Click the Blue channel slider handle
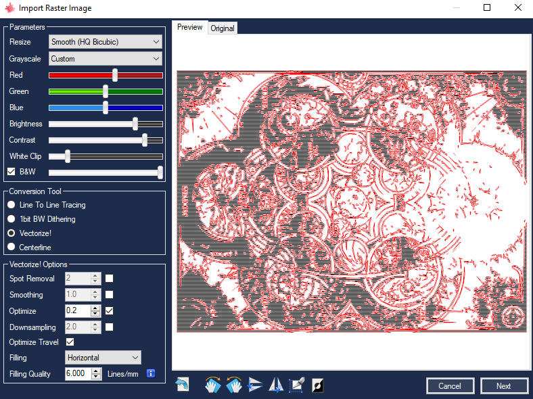This screenshot has height=399, width=533. pos(106,108)
